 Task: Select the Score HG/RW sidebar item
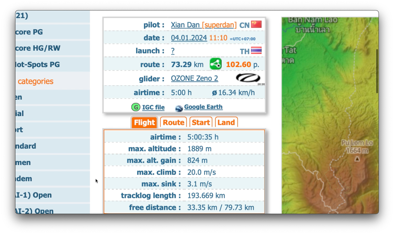(53, 48)
